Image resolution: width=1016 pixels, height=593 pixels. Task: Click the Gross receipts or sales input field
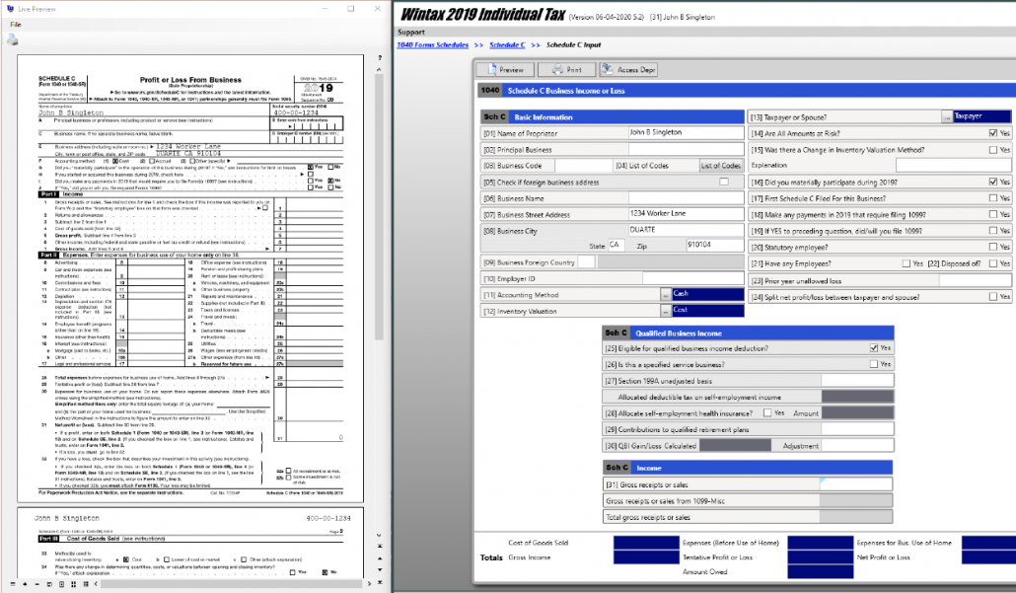pyautogui.click(x=856, y=484)
